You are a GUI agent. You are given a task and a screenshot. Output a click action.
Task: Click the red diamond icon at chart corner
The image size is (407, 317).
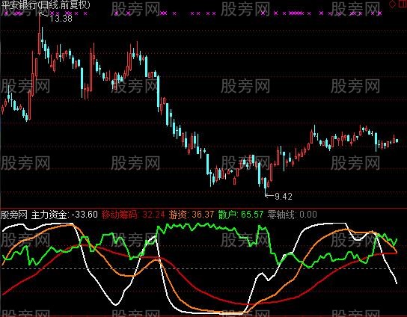click(393, 4)
